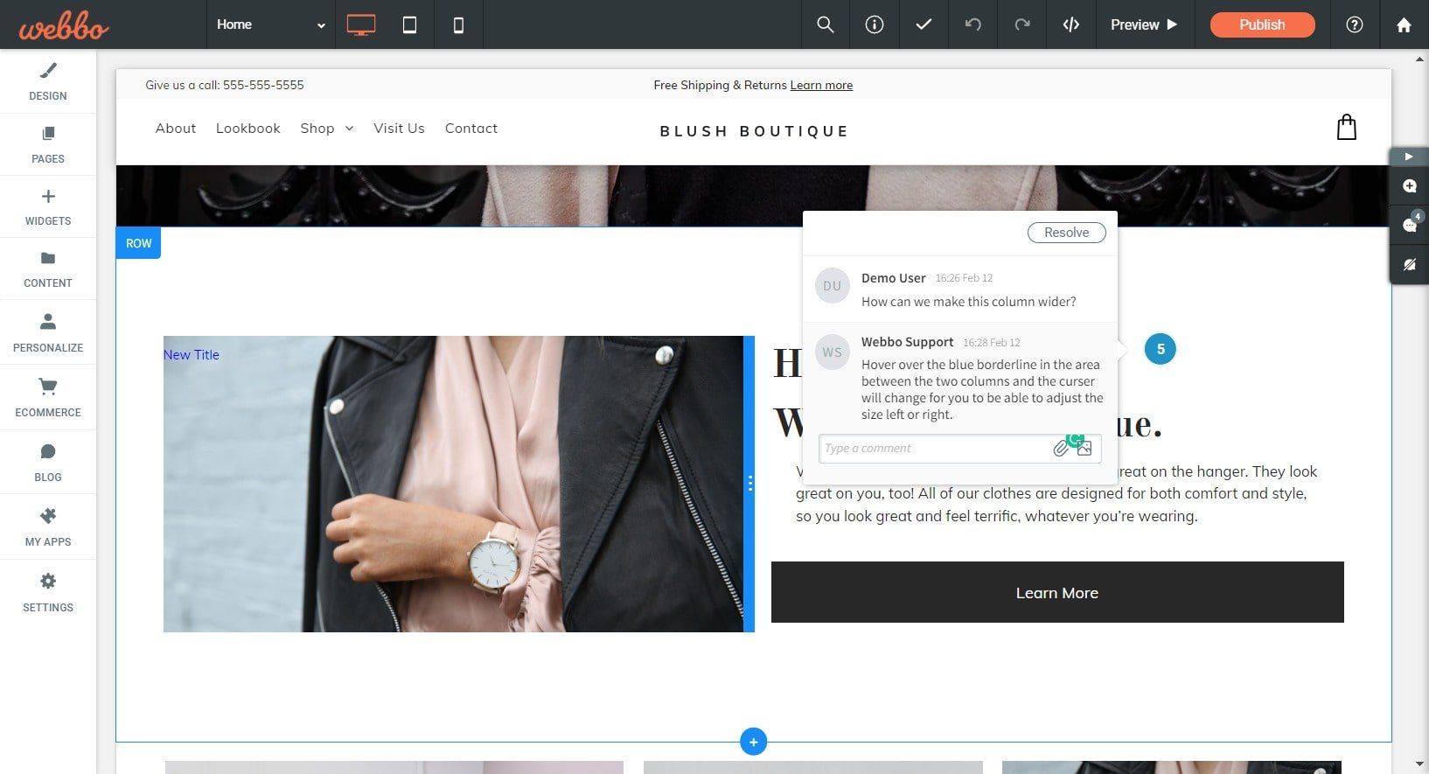The image size is (1429, 774).
Task: Open the Lookbook menu item
Action: tap(248, 129)
